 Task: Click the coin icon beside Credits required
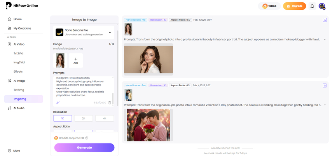pos(56,138)
